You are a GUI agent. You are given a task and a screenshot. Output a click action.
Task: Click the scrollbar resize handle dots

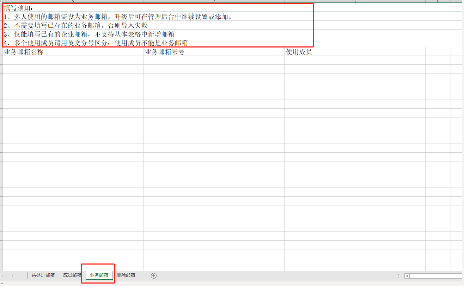point(399,276)
